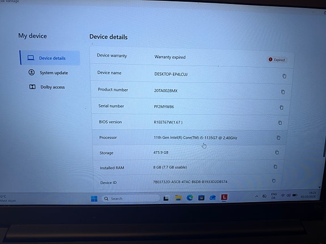Select device name 'DESKTOP-EP4LCUJ'

(171, 74)
